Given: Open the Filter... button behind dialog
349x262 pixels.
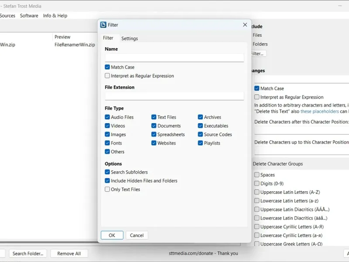Looking at the screenshot, I should 258,54.
